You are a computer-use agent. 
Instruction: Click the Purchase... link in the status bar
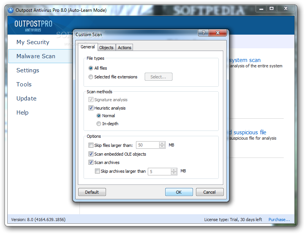point(279,220)
